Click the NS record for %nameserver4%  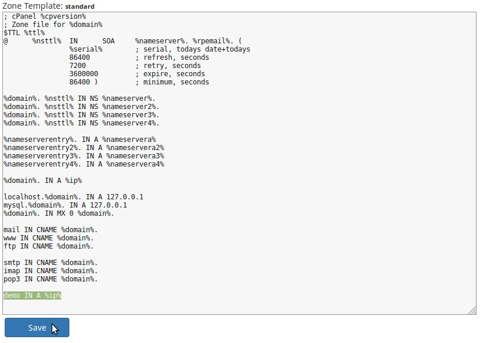click(81, 123)
